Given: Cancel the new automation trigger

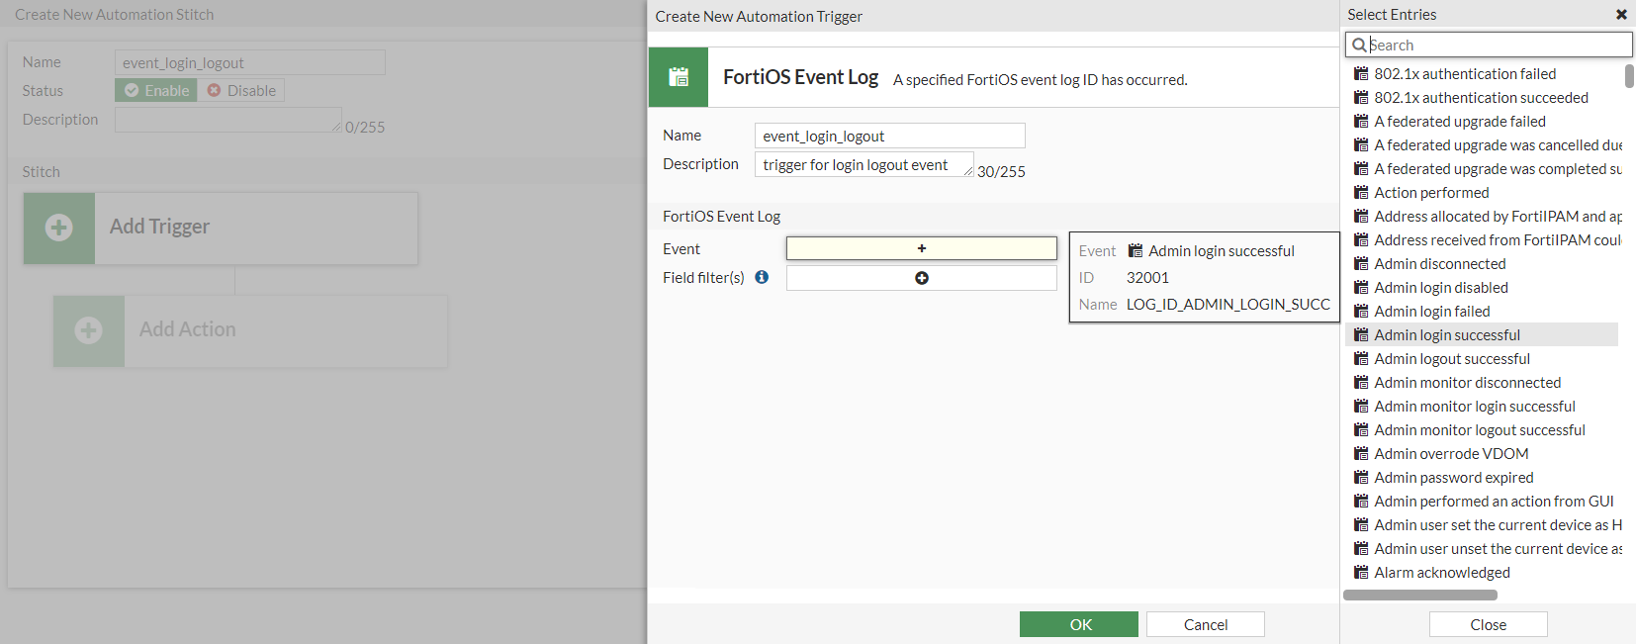Looking at the screenshot, I should [x=1206, y=624].
